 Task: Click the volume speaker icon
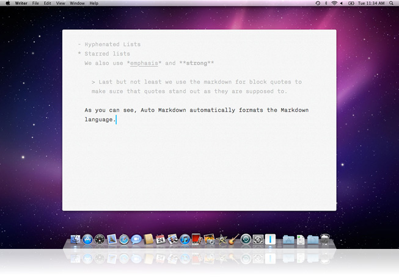pyautogui.click(x=341, y=3)
